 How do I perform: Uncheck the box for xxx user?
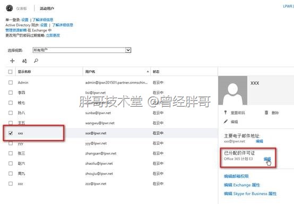point(11,133)
